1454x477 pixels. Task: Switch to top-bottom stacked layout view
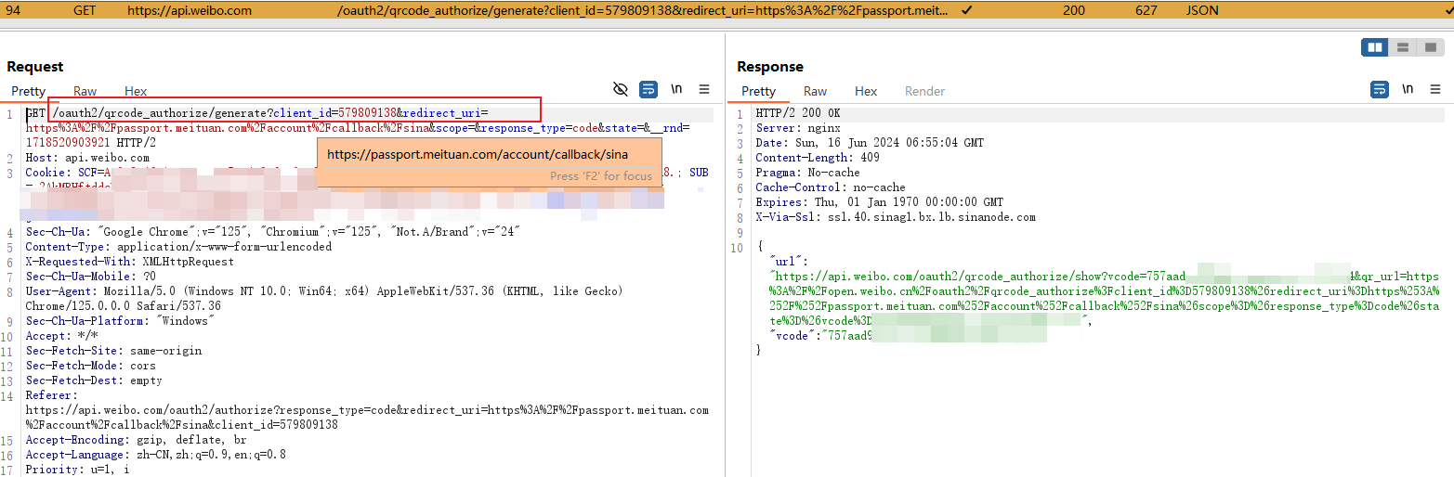coord(1403,46)
